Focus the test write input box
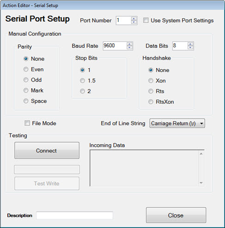This screenshot has height=228, width=225. pyautogui.click(x=47, y=170)
